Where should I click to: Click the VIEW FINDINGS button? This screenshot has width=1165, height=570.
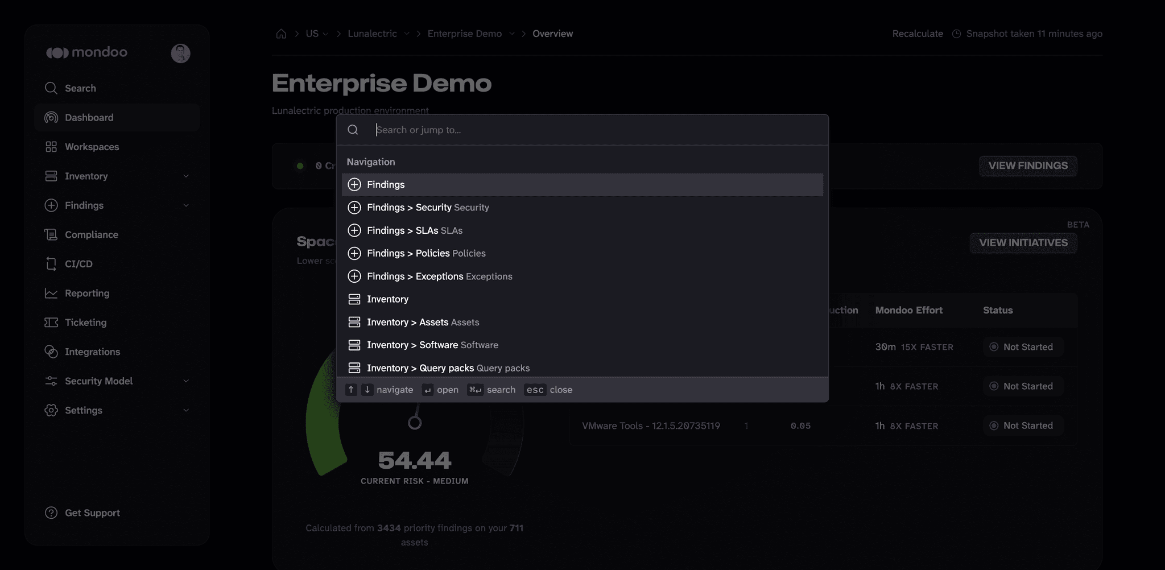(1028, 166)
